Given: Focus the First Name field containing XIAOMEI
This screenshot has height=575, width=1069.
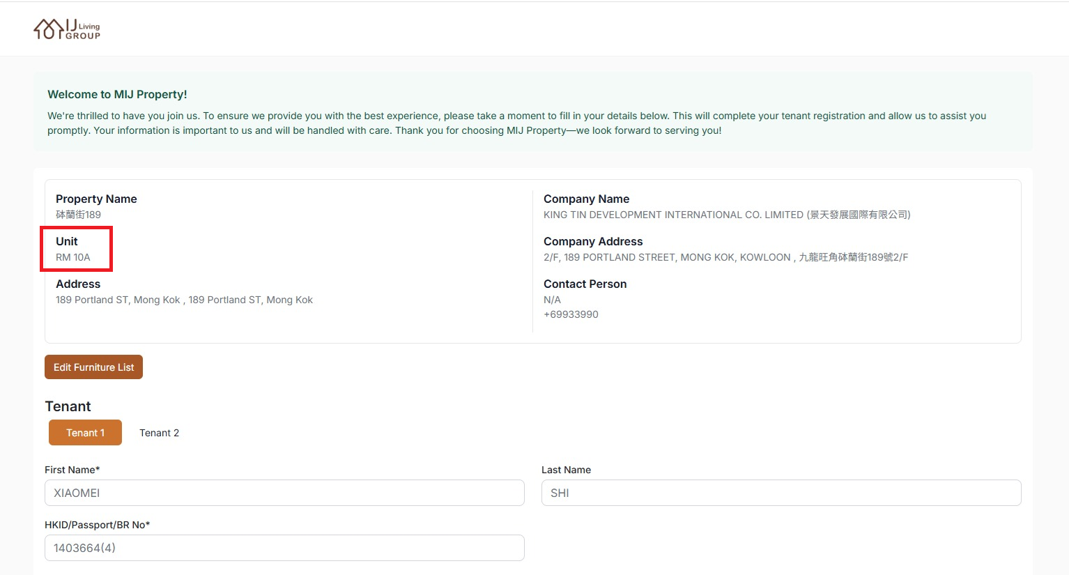Looking at the screenshot, I should coord(284,493).
